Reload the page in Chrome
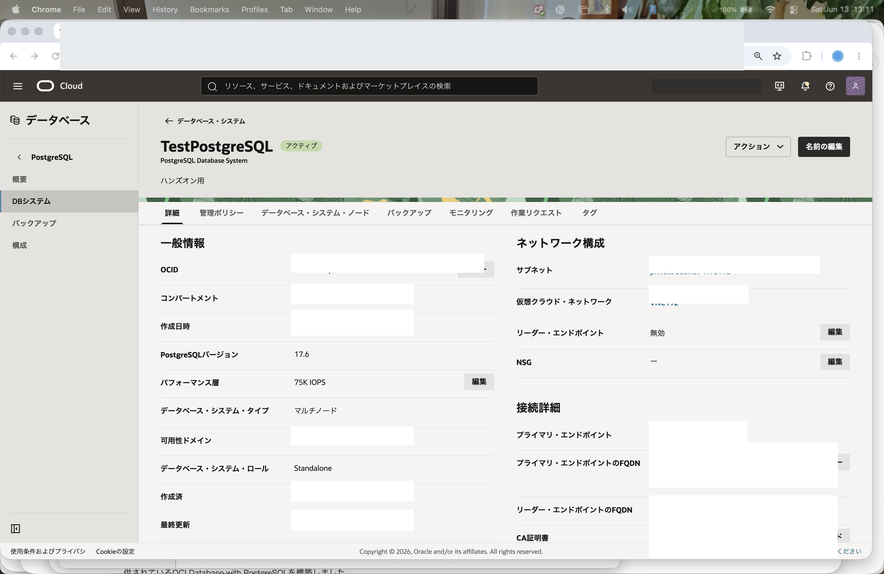Screen dimensions: 884x574 (55, 56)
